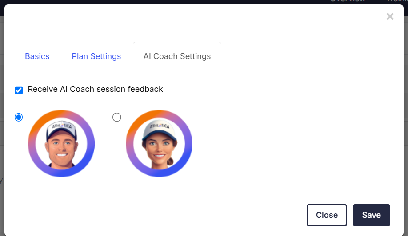Click the partially hidden Training tab at top
The height and width of the screenshot is (236, 408).
tap(396, 2)
